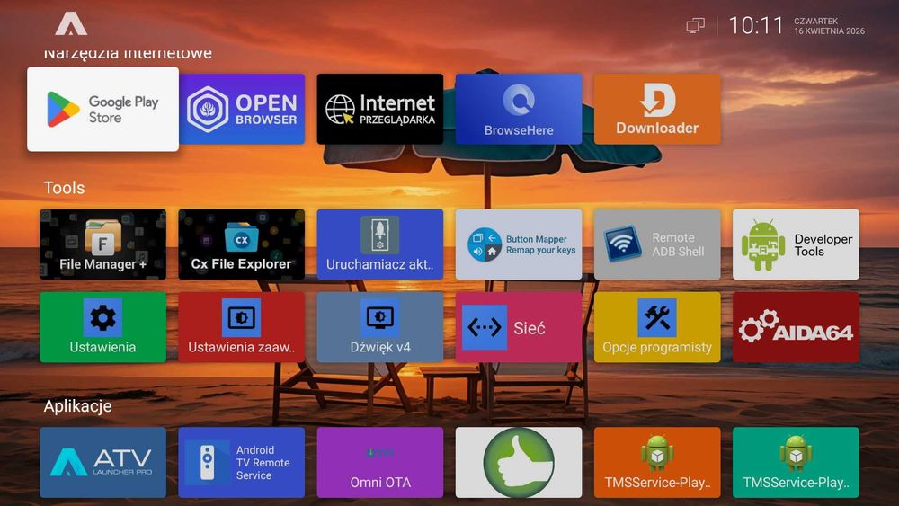Click the CZWARTEK weekday label
The width and height of the screenshot is (899, 506).
(816, 22)
